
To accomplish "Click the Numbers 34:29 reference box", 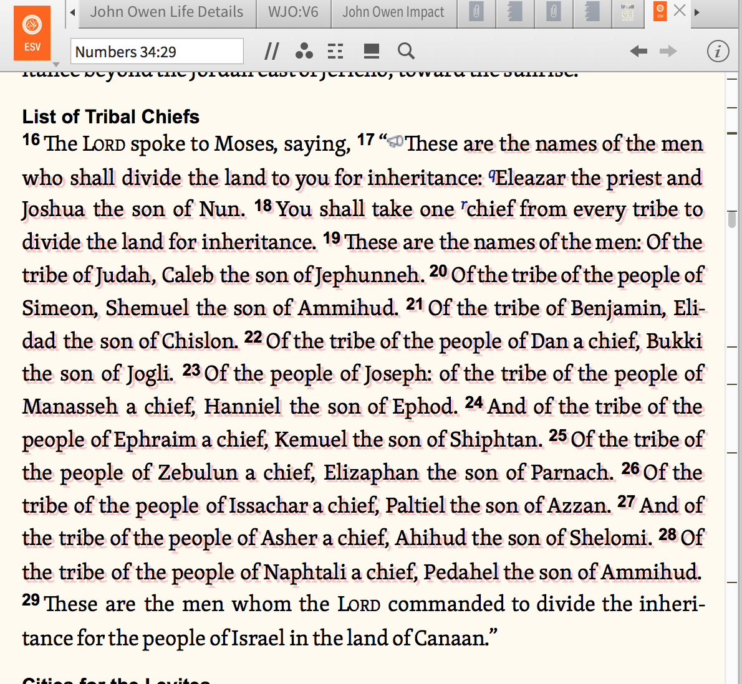I will tap(157, 52).
